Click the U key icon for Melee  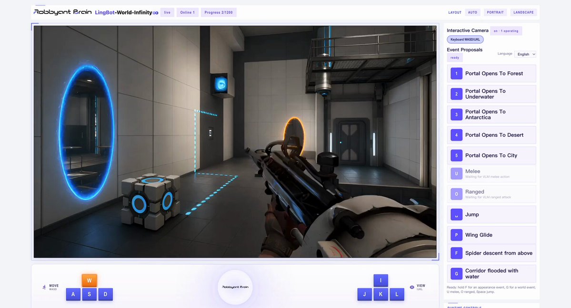pyautogui.click(x=456, y=173)
